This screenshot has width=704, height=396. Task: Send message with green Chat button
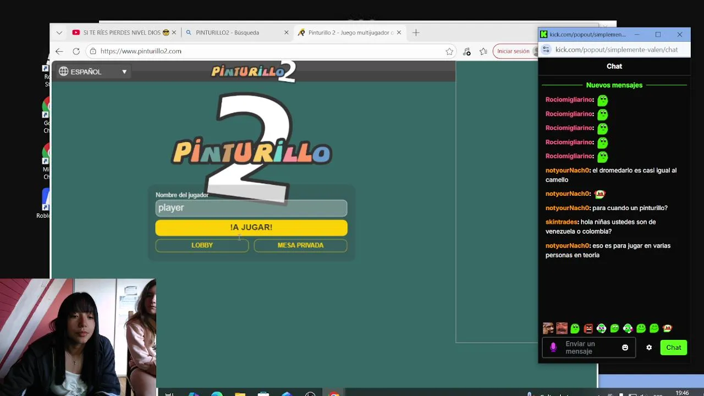coord(674,348)
